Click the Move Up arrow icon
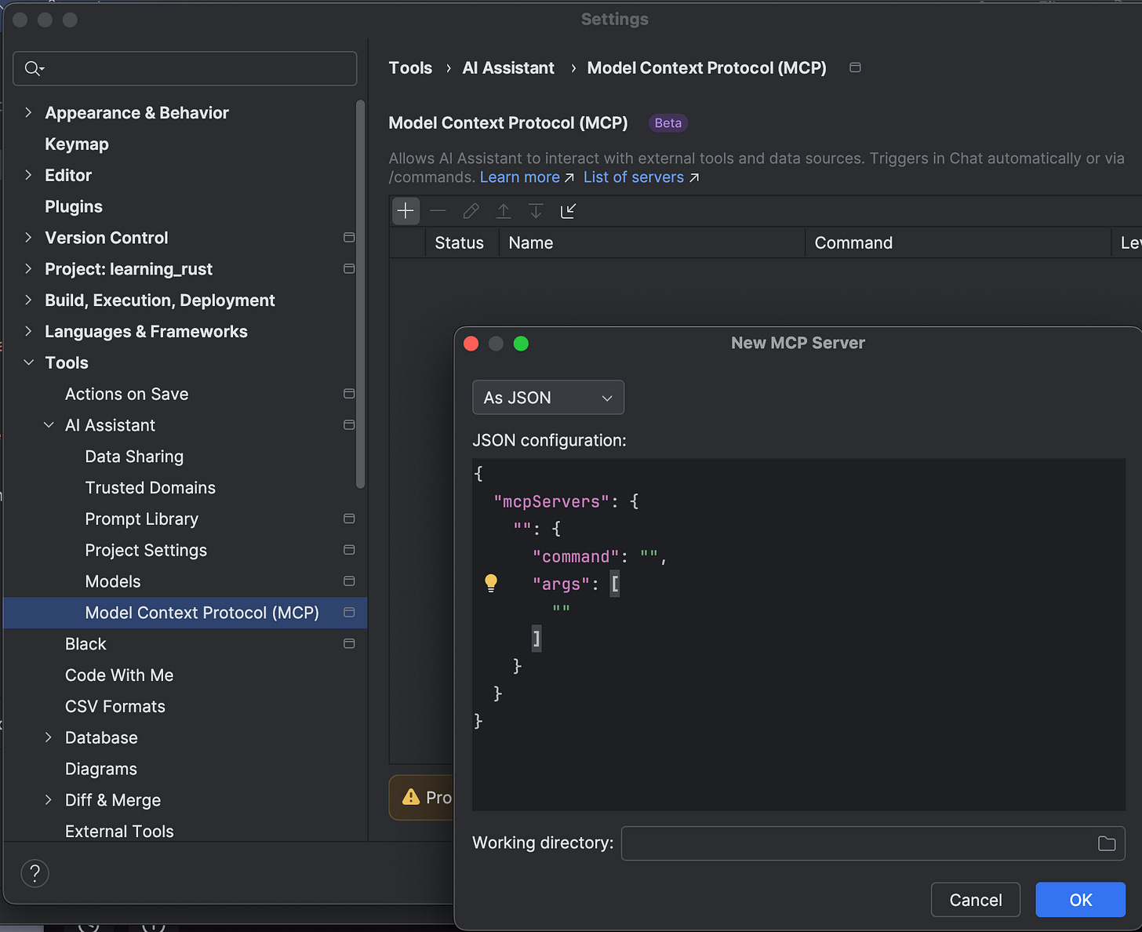The width and height of the screenshot is (1142, 932). tap(504, 211)
